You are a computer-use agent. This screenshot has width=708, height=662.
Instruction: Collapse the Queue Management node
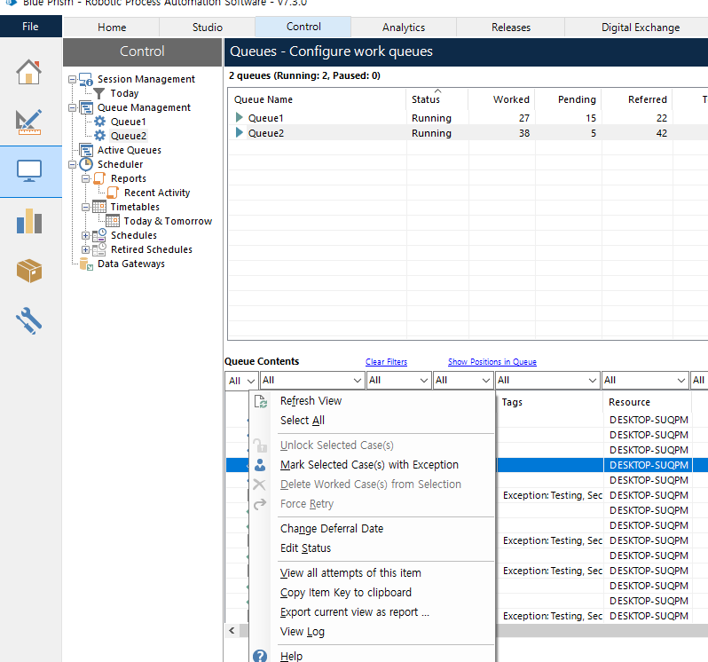click(x=72, y=108)
